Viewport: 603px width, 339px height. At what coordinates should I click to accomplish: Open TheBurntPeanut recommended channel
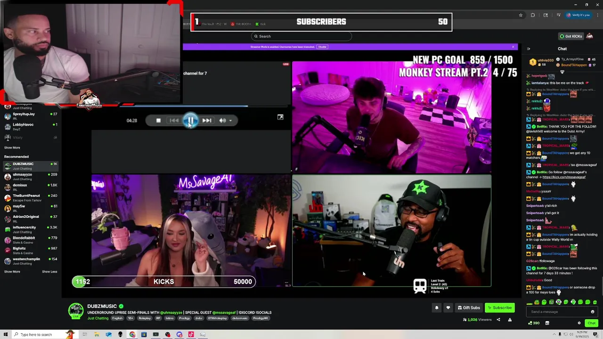coord(31,198)
